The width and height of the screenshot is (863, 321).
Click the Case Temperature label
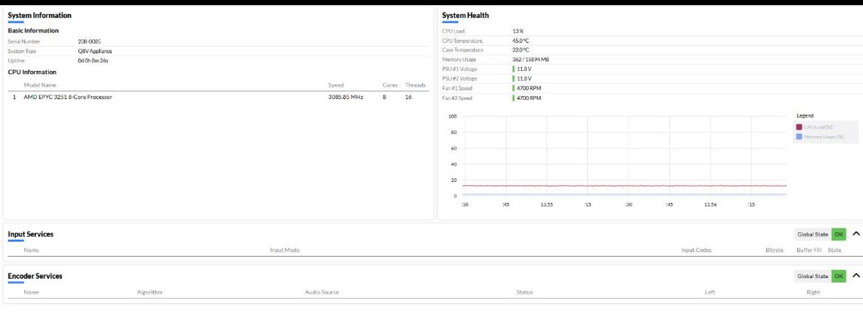pyautogui.click(x=463, y=50)
